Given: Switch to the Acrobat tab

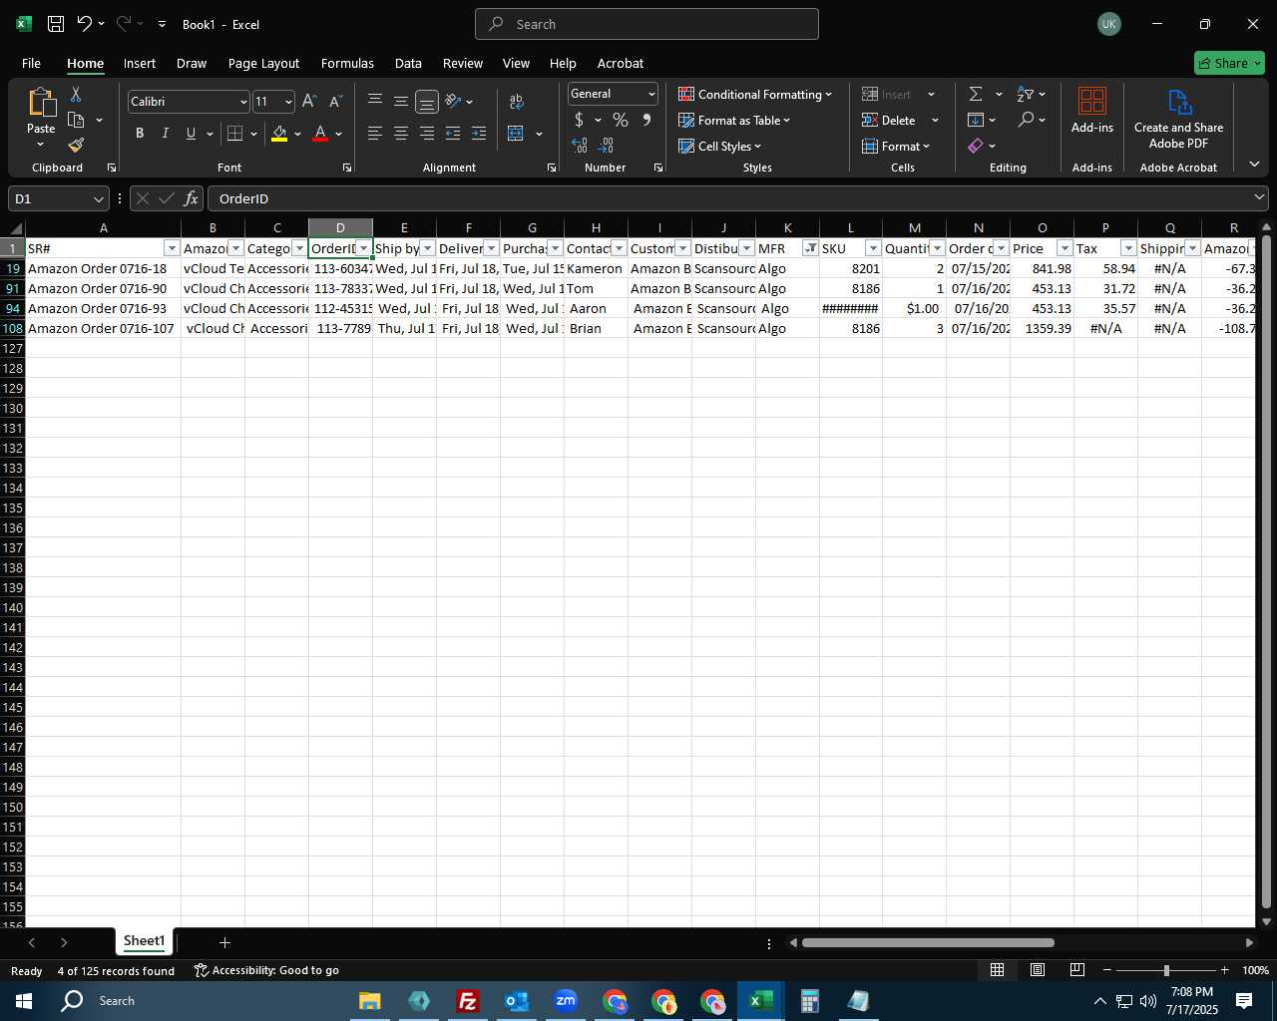Looking at the screenshot, I should [621, 63].
